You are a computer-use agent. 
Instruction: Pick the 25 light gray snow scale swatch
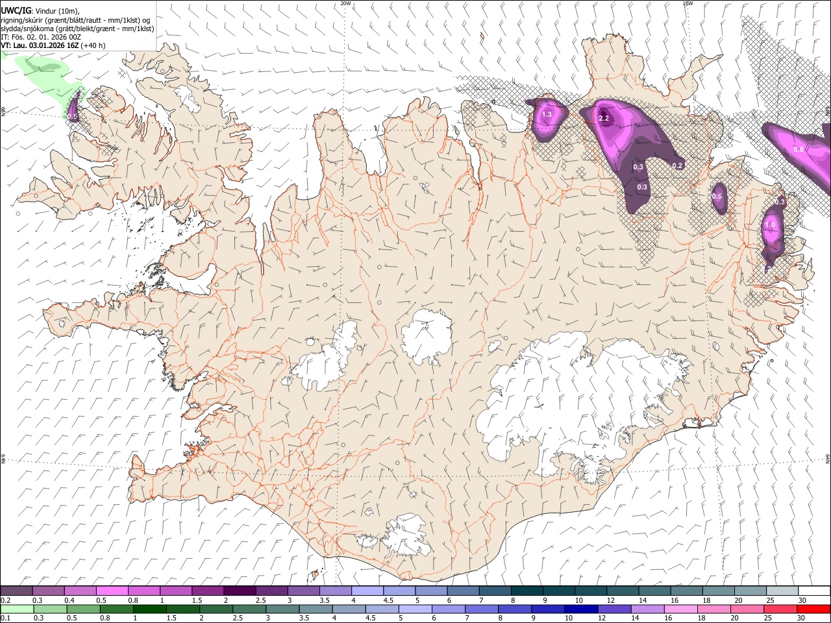point(782,591)
